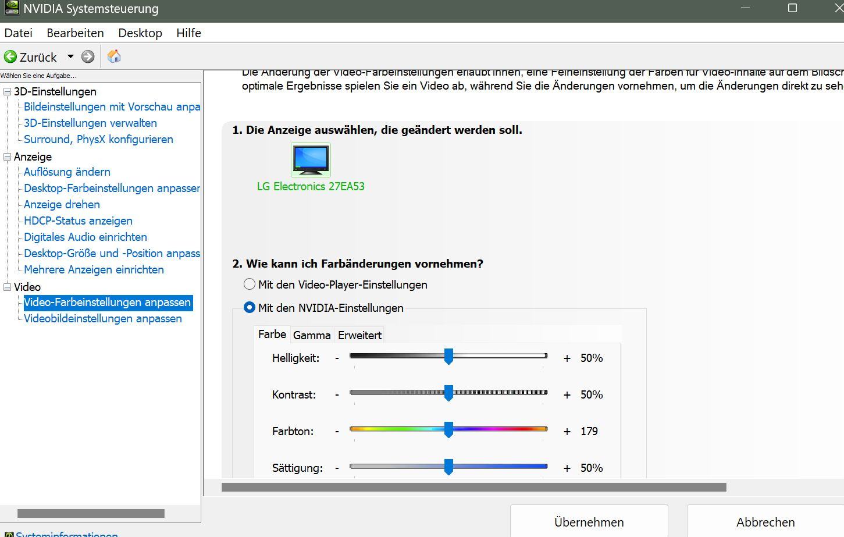Decrease Kontrast with the minus sign
This screenshot has width=844, height=537.
tap(337, 395)
